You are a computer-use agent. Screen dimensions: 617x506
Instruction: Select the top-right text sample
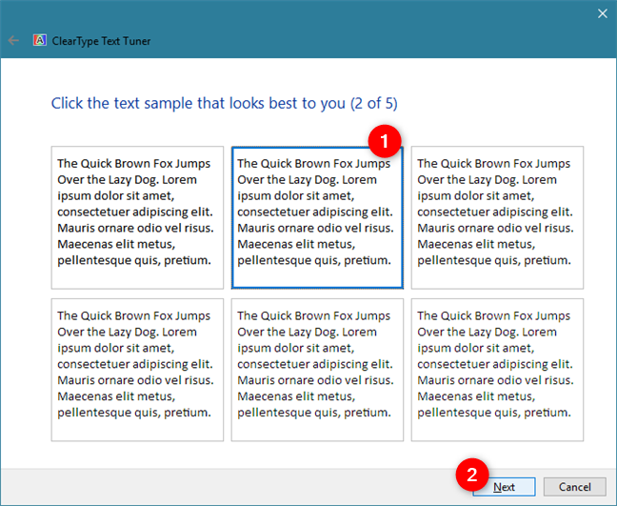(x=497, y=217)
